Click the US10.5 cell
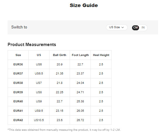166x134 pixels. coord(39,120)
